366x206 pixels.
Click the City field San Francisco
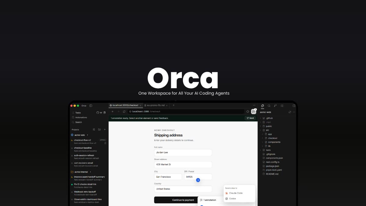[x=168, y=177]
